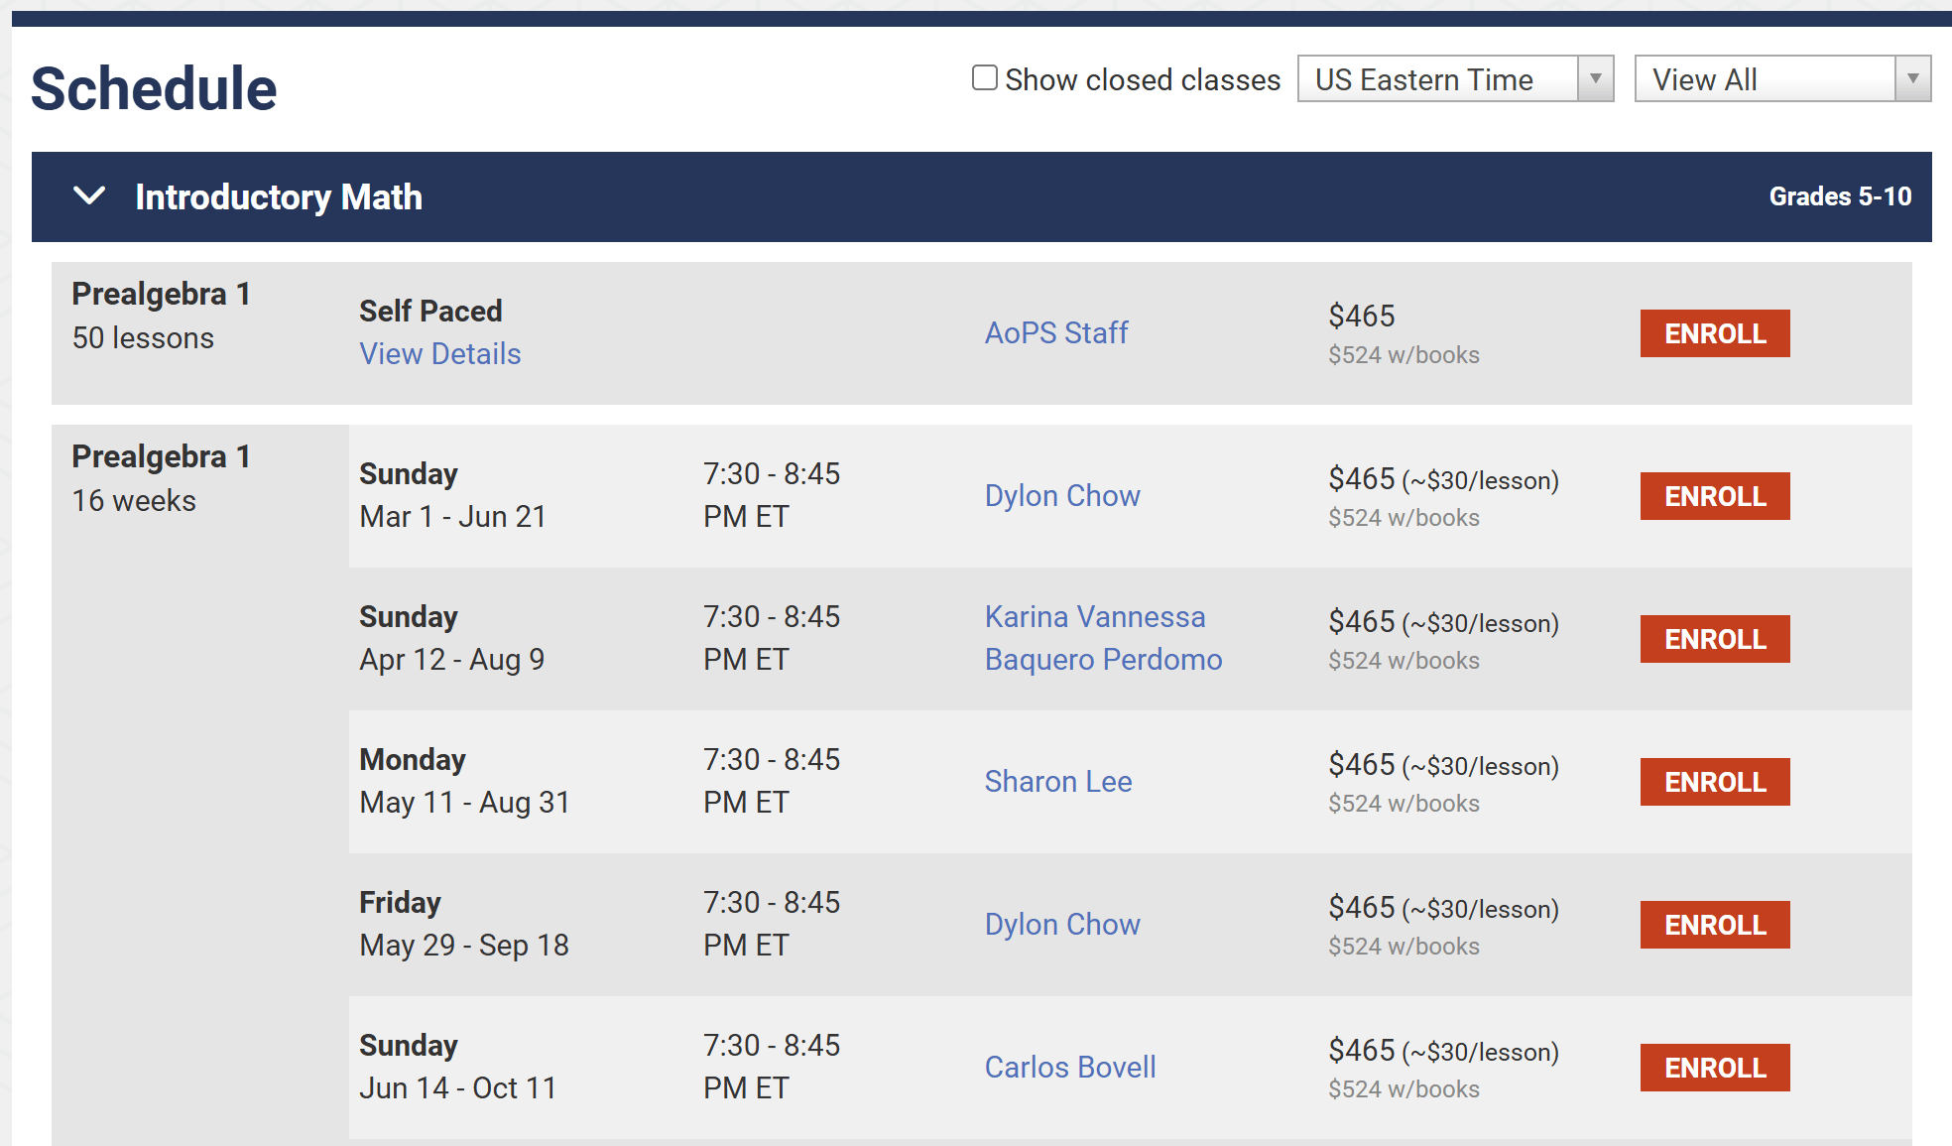Open Sharon Lee's instructor profile

point(1057,782)
